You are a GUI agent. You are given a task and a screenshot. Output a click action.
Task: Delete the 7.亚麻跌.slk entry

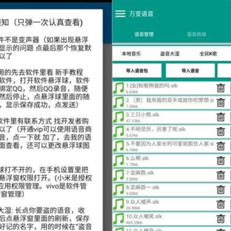[221, 175]
